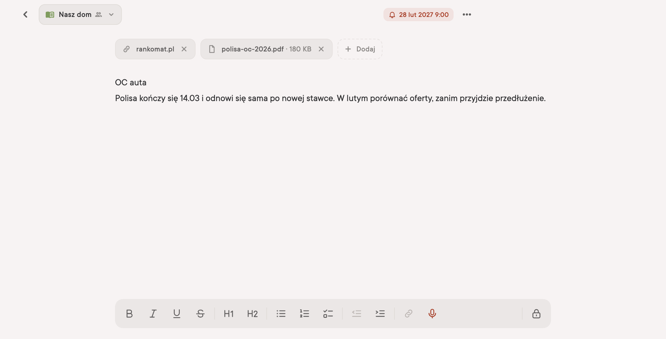The height and width of the screenshot is (339, 666).
Task: Click the Dodaj add attachment button
Action: 360,49
